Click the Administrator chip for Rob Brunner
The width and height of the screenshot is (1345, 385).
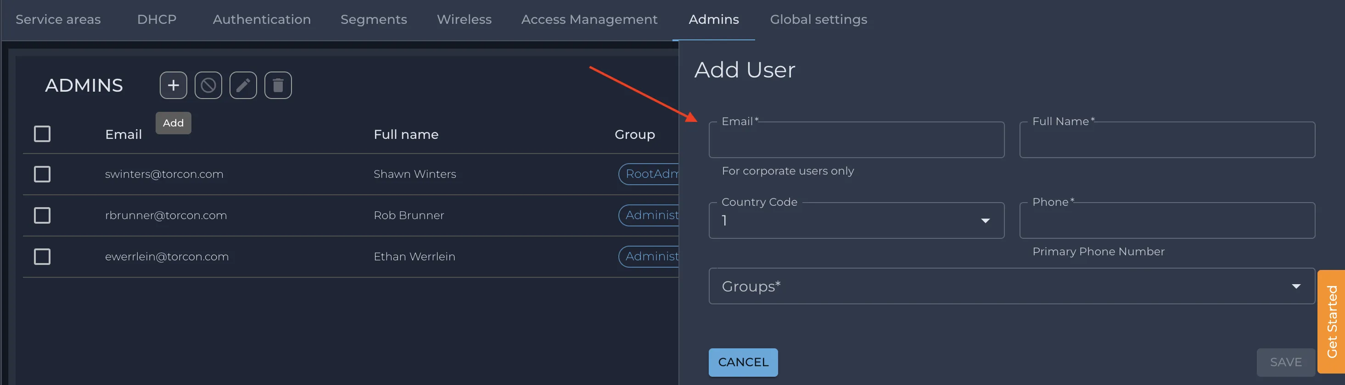[649, 215]
